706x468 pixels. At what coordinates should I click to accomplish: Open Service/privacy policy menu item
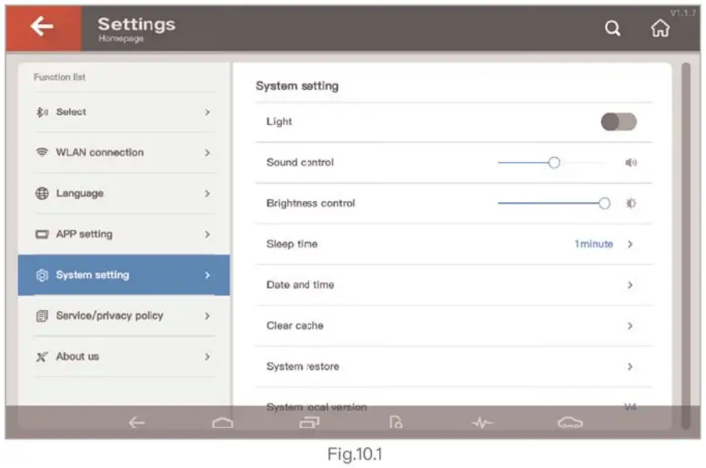coord(124,316)
